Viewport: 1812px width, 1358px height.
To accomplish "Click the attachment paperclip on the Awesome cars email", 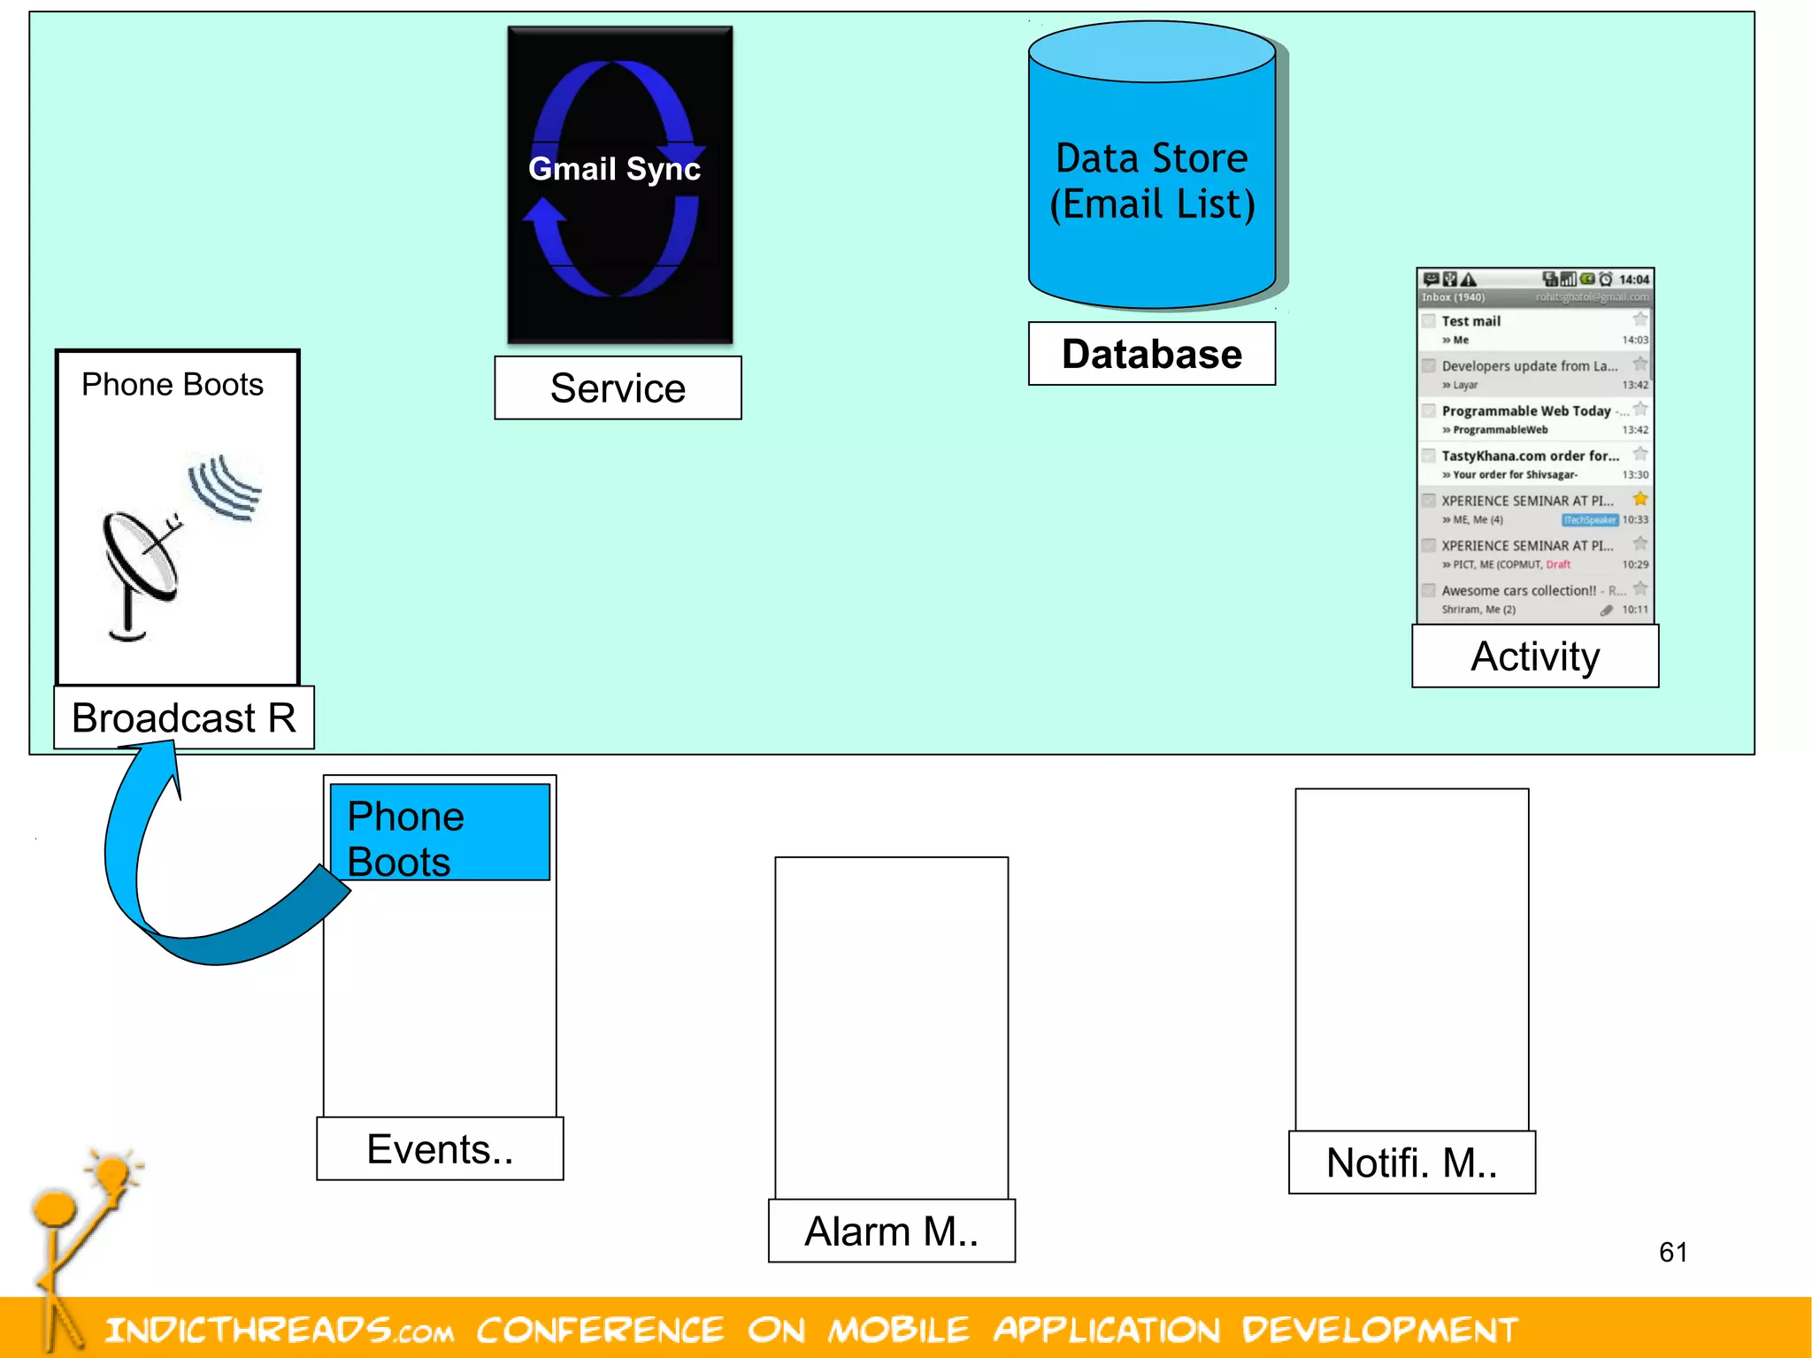I will (x=1606, y=610).
